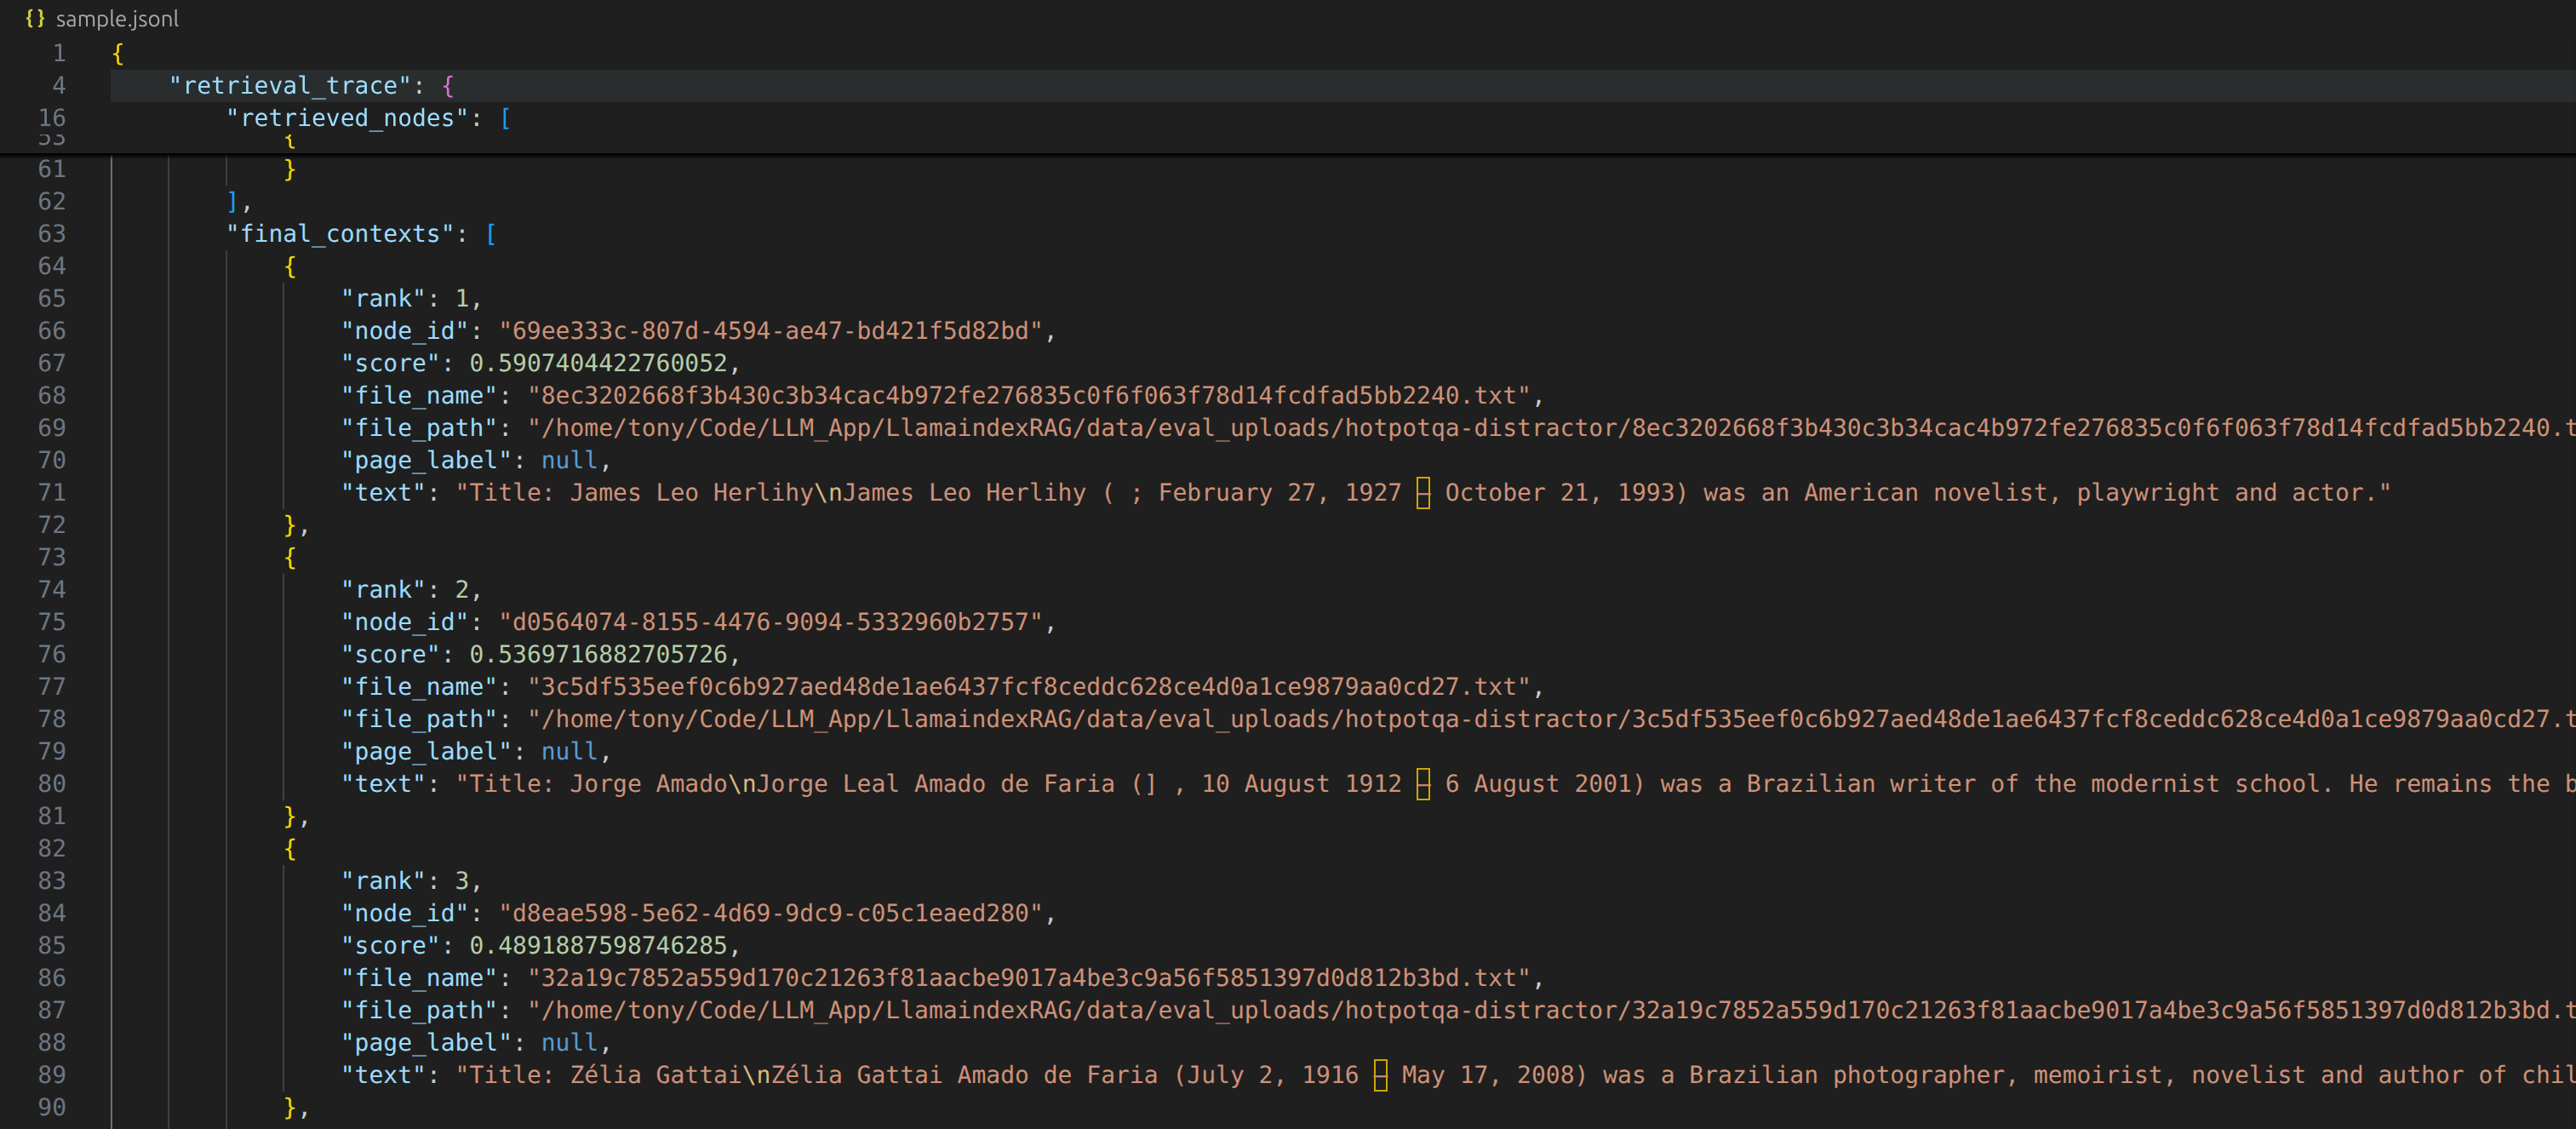
Task: Click line number 61 in gutter
Action: 52,169
